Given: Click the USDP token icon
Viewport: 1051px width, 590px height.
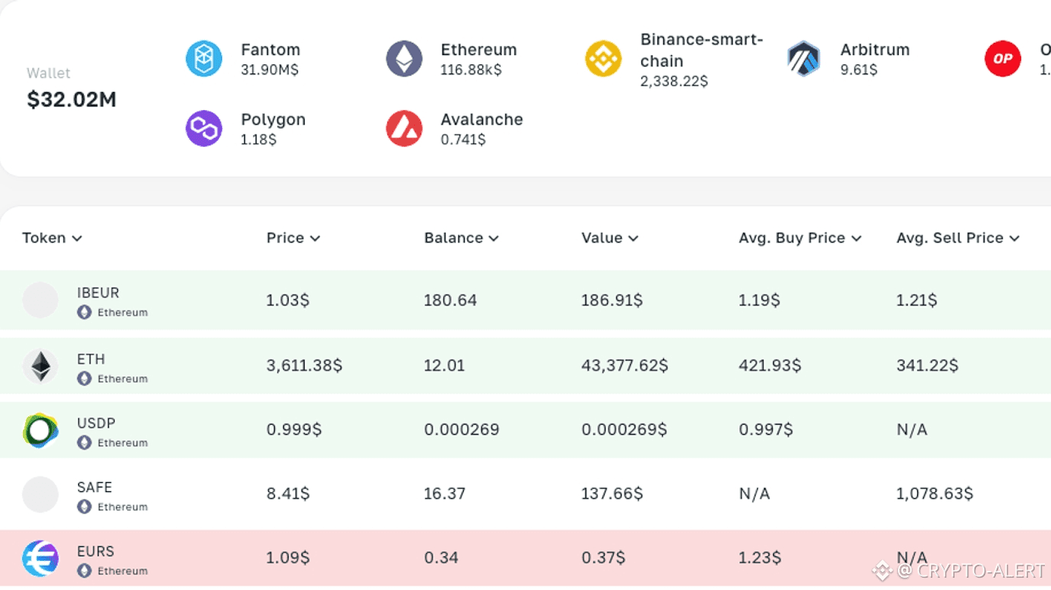Looking at the screenshot, I should (41, 431).
